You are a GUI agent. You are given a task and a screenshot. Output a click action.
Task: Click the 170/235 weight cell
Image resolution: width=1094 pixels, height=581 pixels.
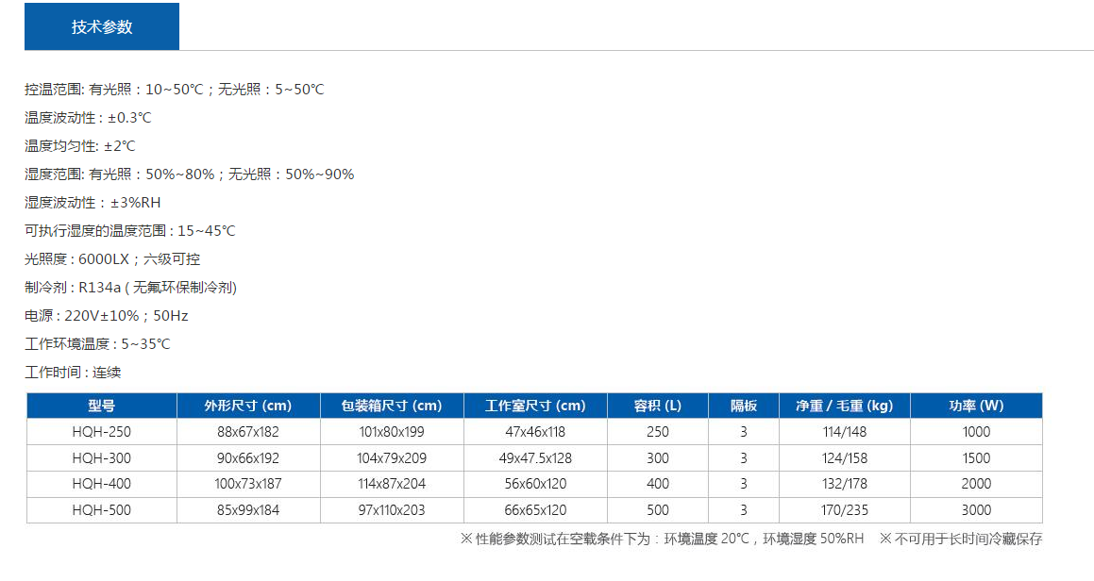click(845, 510)
